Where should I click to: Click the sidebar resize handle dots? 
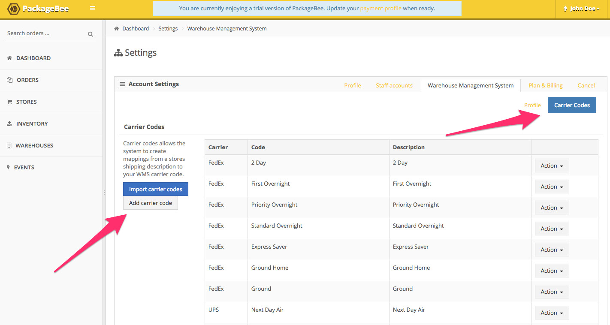[104, 193]
